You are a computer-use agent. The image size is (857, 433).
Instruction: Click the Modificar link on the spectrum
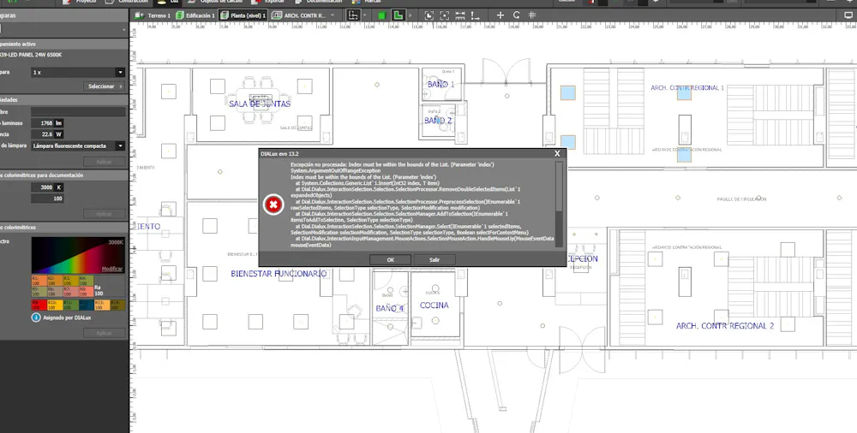click(x=112, y=270)
